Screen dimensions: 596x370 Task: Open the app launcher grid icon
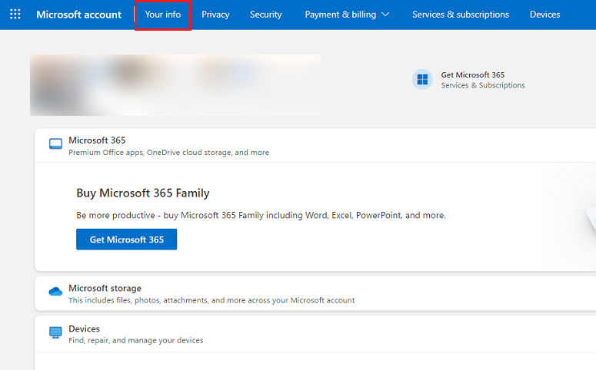click(x=15, y=15)
